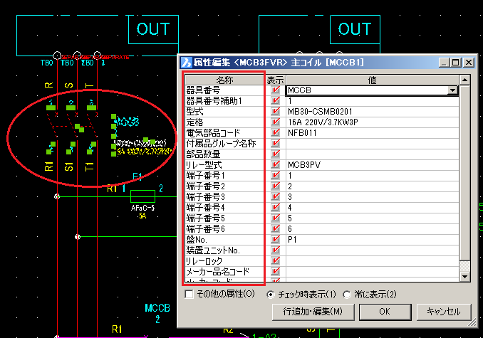
Task: Toggle display checkbox for 端子番号5 row
Action: [x=276, y=218]
